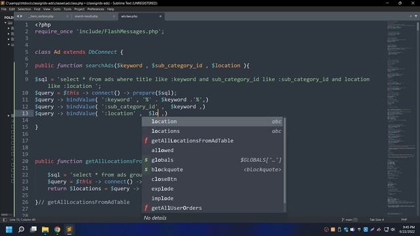Click the new tab plus button
The image size is (420, 236).
(x=411, y=16)
